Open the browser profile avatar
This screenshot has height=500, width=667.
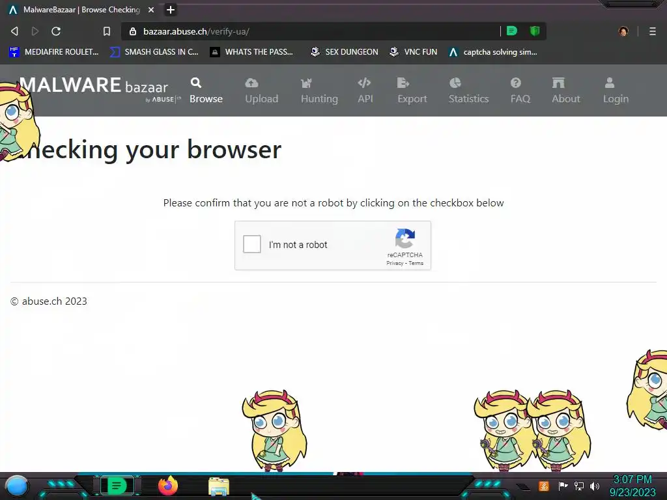[x=623, y=31]
